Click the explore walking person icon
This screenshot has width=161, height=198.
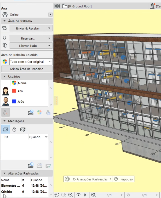85,195
